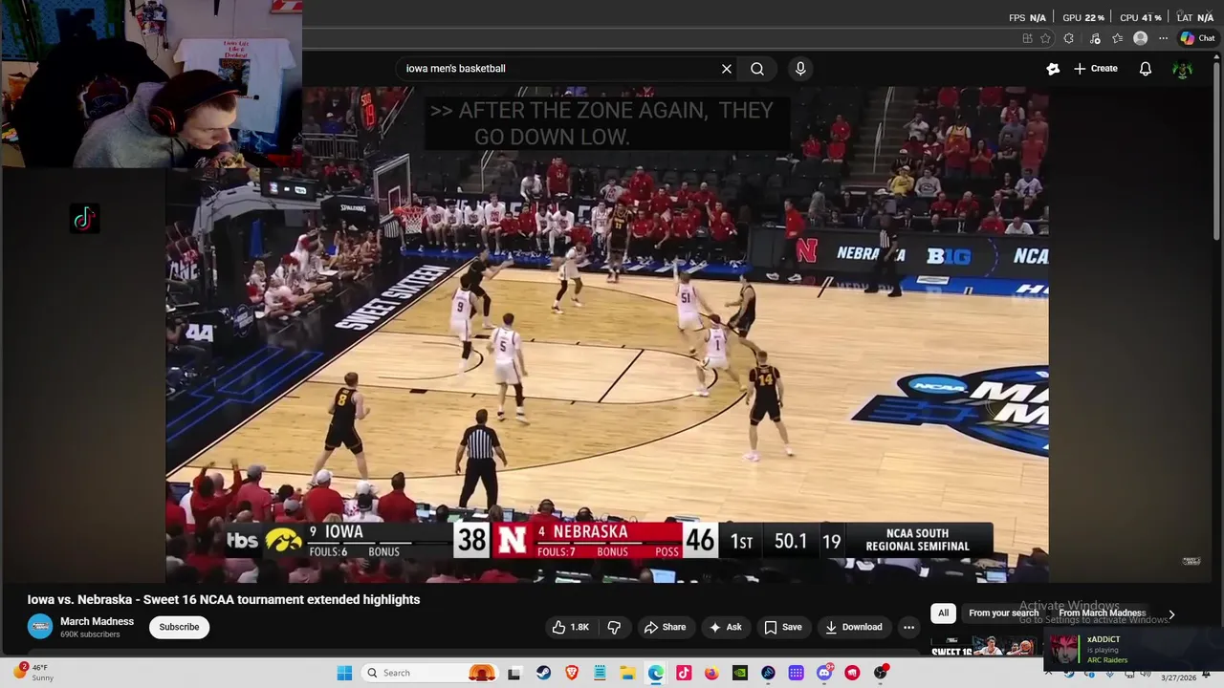Launch Steam from the taskbar

543,673
